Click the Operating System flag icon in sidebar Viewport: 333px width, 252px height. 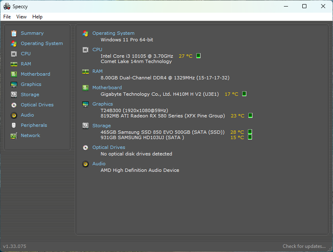[14, 43]
